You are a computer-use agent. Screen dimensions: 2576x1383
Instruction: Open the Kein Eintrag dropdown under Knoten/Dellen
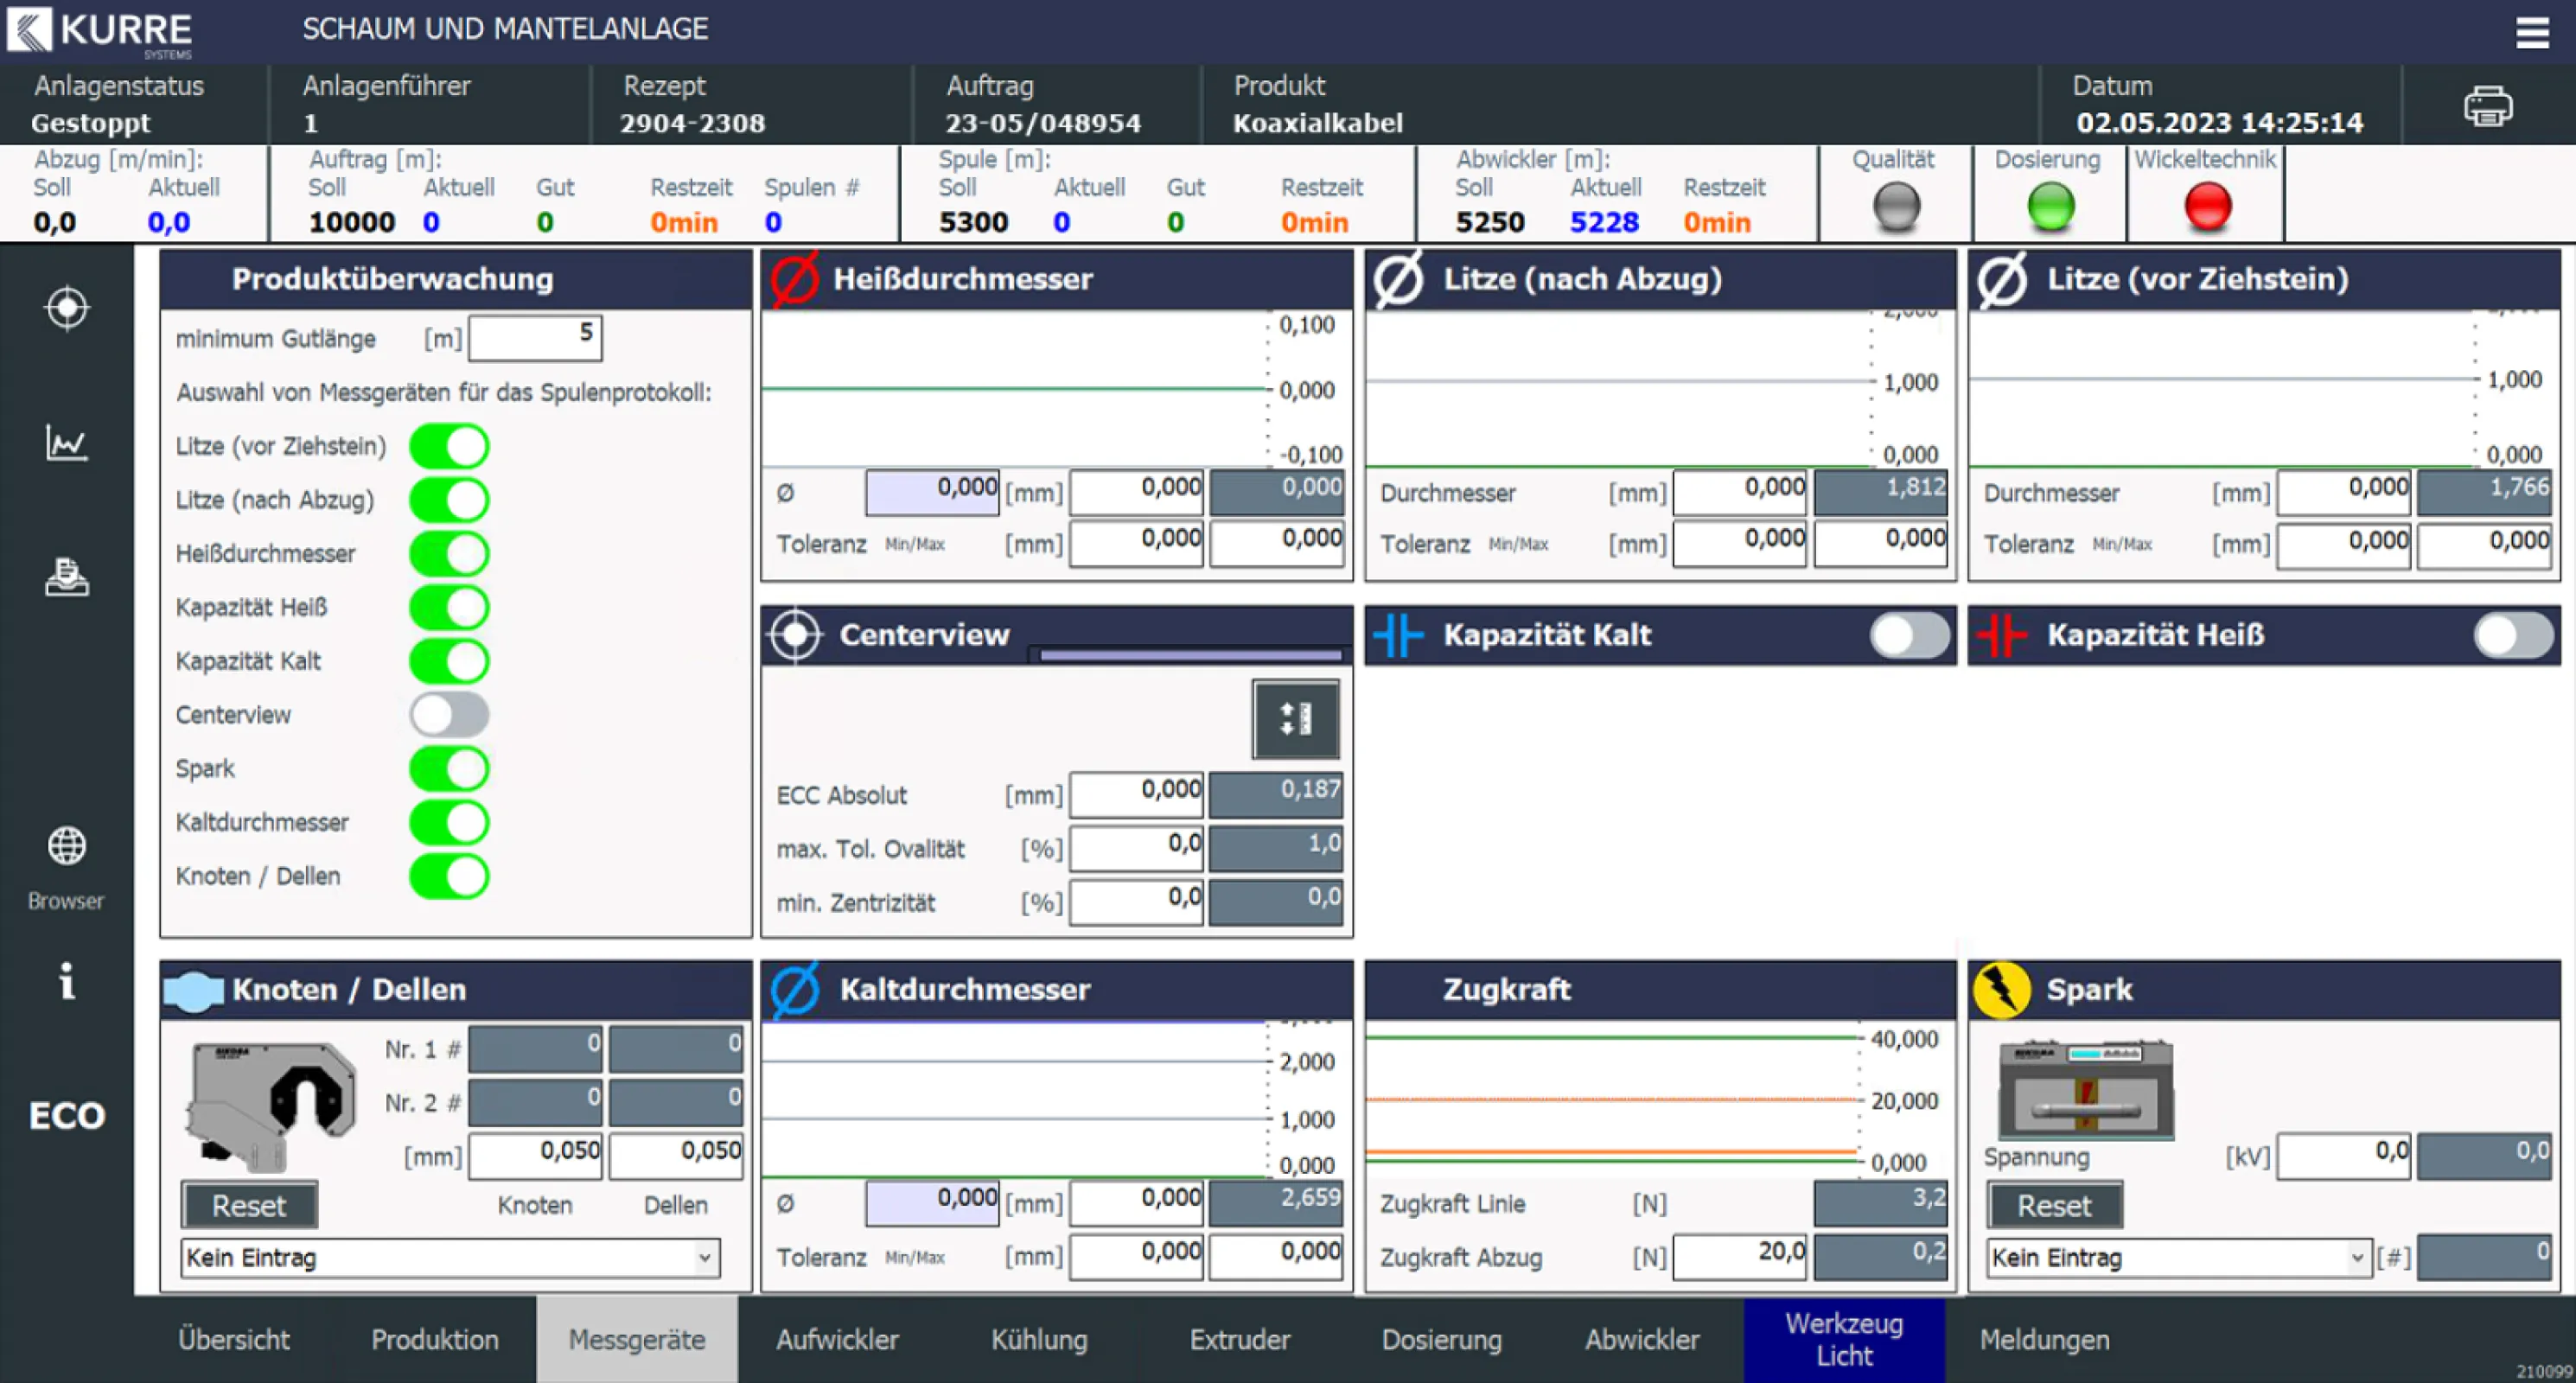point(447,1258)
